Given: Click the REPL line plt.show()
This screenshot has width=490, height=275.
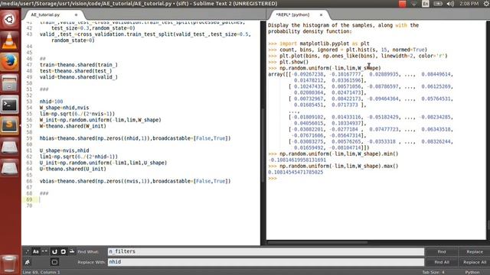Looking at the screenshot, I should 288,62.
